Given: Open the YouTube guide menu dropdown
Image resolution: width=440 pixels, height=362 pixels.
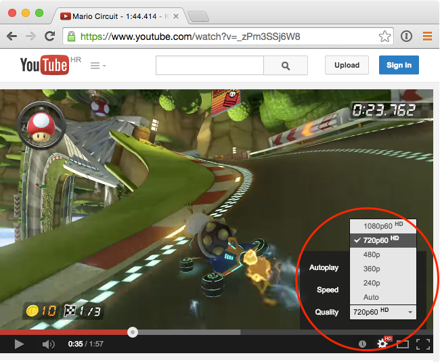Looking at the screenshot, I should (98, 66).
